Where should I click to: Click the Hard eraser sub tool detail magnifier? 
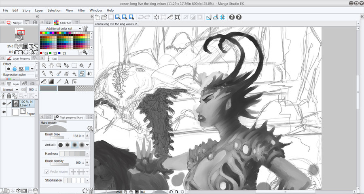tap(90, 129)
